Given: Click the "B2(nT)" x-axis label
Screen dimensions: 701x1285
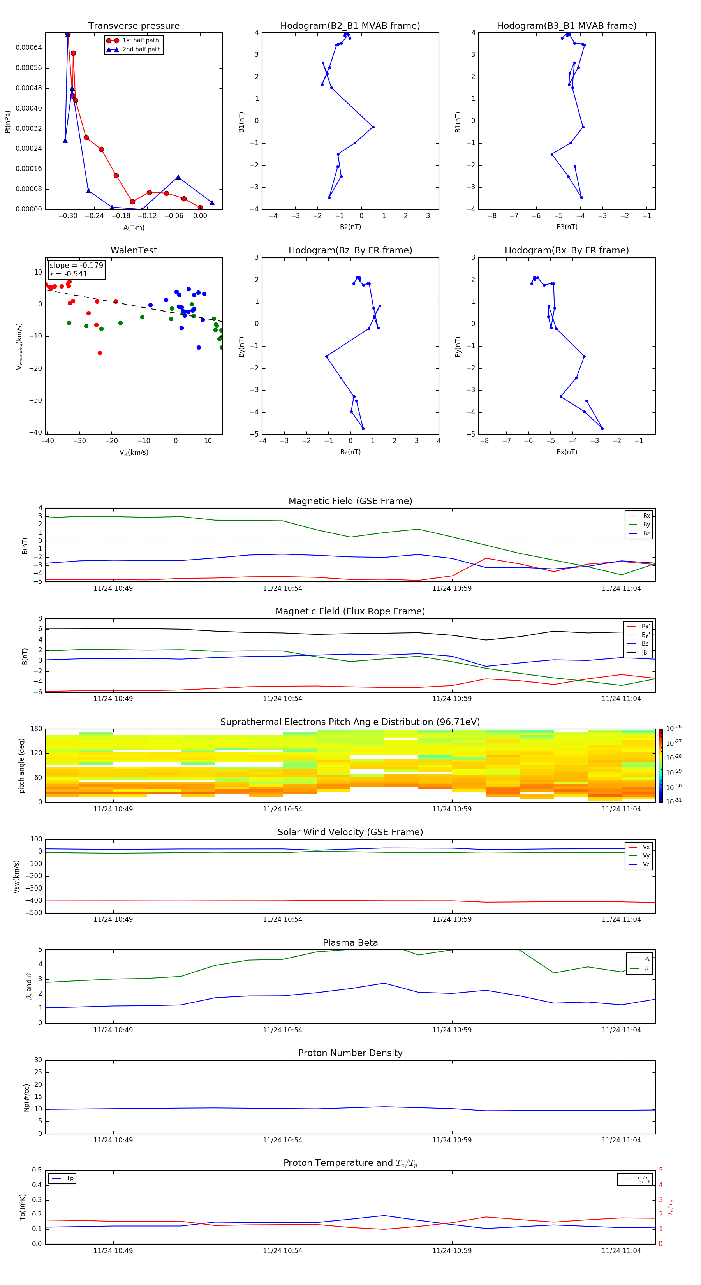Looking at the screenshot, I should pyautogui.click(x=350, y=227).
